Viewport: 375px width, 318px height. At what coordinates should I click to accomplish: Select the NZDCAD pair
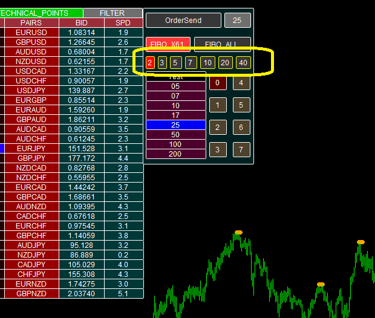31,168
